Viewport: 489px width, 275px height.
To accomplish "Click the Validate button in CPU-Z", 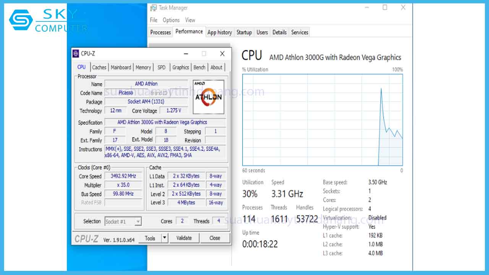I will click(184, 238).
